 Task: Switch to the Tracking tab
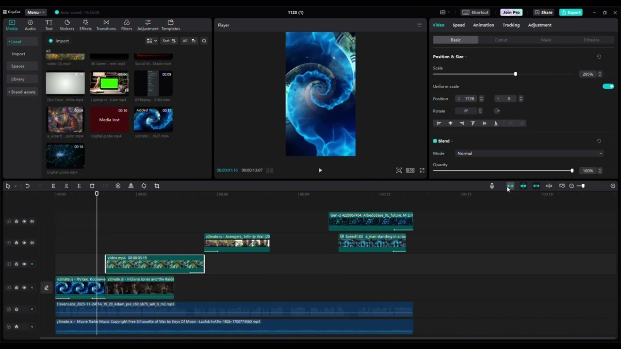511,25
